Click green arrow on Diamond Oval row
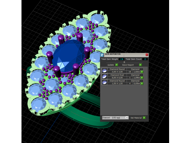This screenshot has height=143, width=191. pyautogui.click(x=142, y=77)
